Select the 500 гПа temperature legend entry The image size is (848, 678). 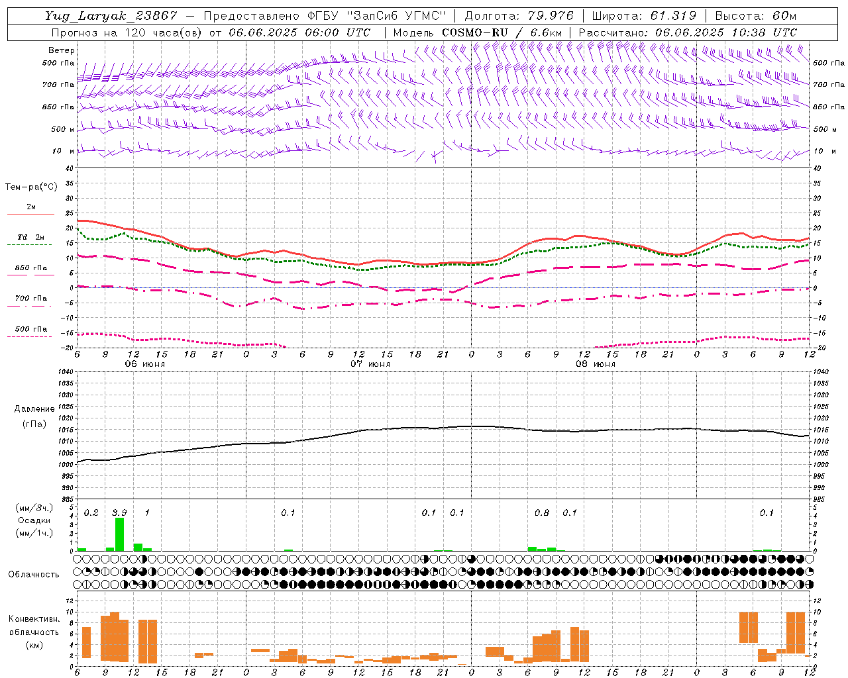30,332
